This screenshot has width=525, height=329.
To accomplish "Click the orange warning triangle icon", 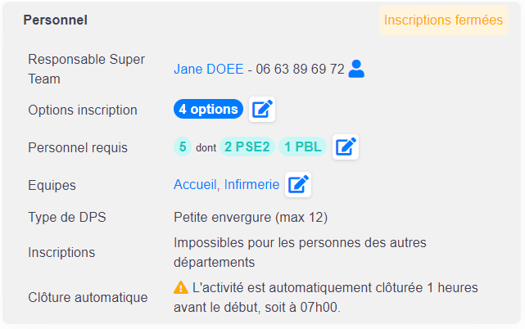I will [181, 287].
